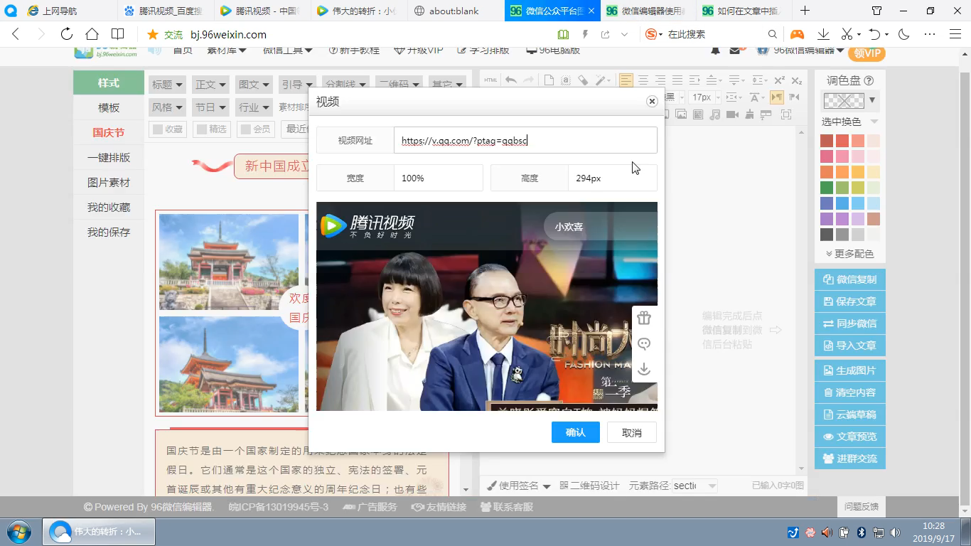
Task: Open the 一键排版 sidebar tab
Action: coord(109,158)
